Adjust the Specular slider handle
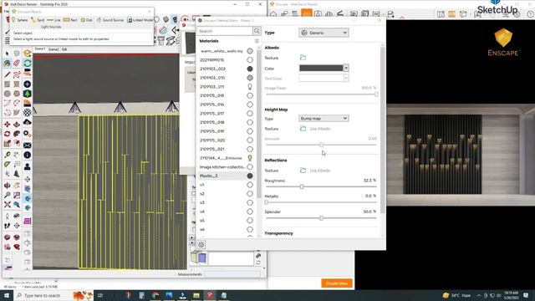 click(x=321, y=218)
